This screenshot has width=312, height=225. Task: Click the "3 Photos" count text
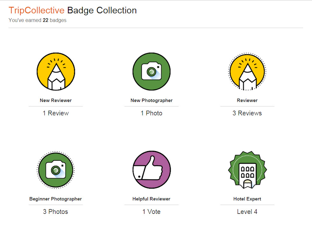[55, 211]
